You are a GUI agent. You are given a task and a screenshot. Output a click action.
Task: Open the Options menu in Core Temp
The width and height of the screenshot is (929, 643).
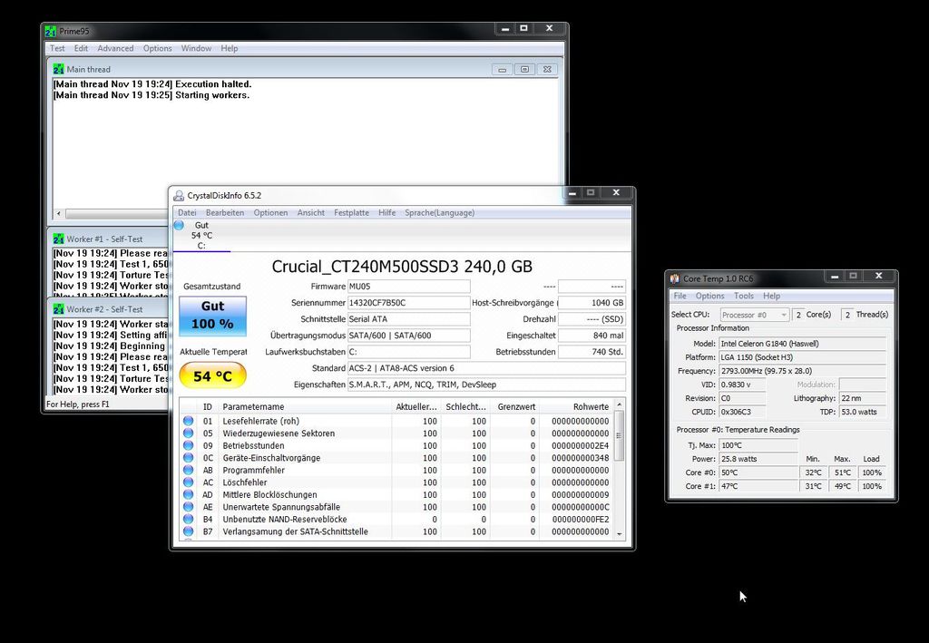point(709,296)
